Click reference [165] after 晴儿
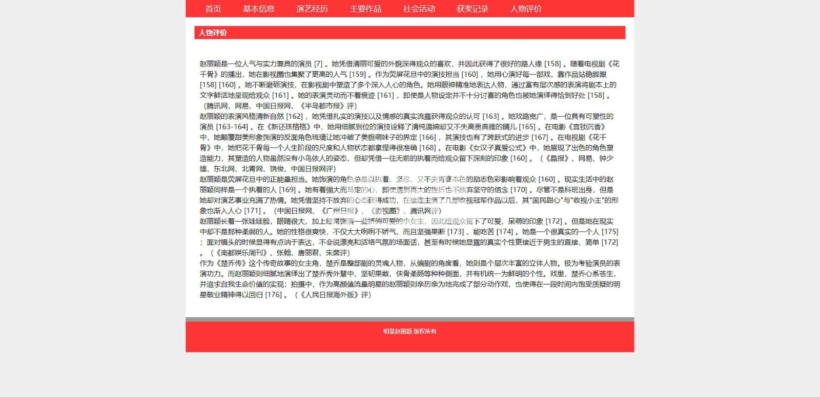Image resolution: width=820 pixels, height=397 pixels. [527, 127]
